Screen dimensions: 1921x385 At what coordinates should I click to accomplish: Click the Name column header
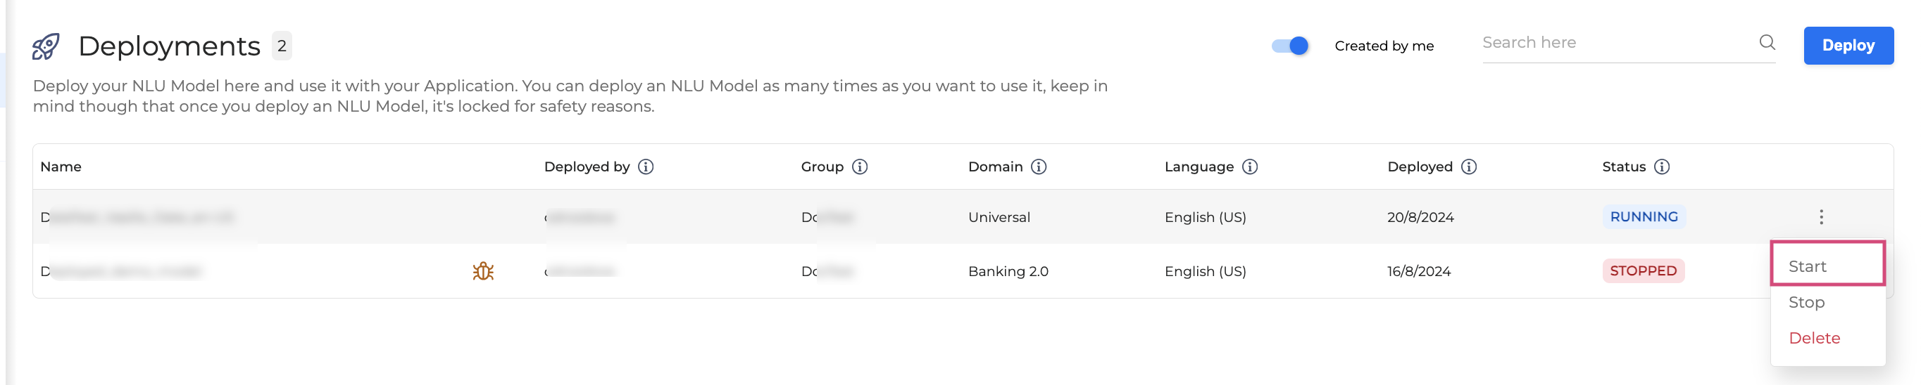(x=61, y=167)
